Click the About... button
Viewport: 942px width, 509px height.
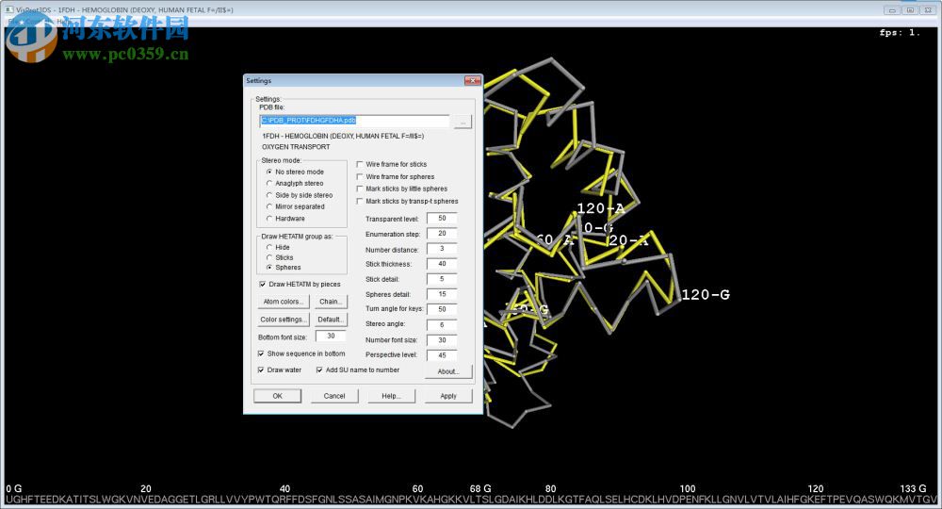[448, 371]
